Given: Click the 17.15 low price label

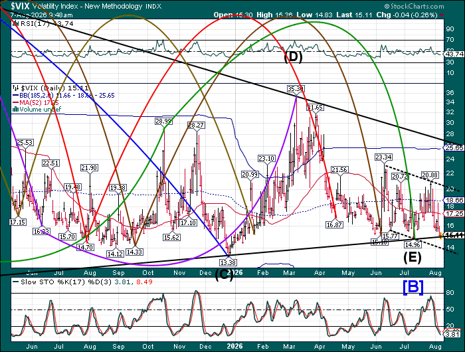Looking at the screenshot, I should pyautogui.click(x=17, y=222).
